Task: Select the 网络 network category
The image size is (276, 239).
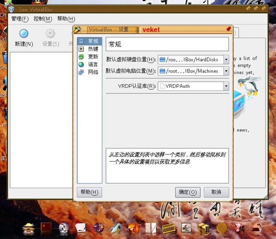Action: [89, 72]
